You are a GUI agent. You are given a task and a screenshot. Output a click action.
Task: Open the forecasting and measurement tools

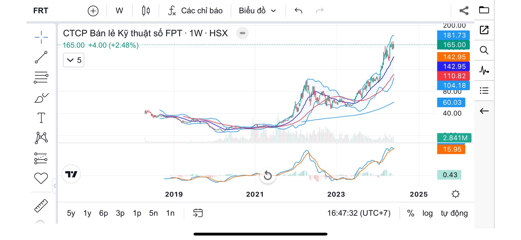point(41,158)
